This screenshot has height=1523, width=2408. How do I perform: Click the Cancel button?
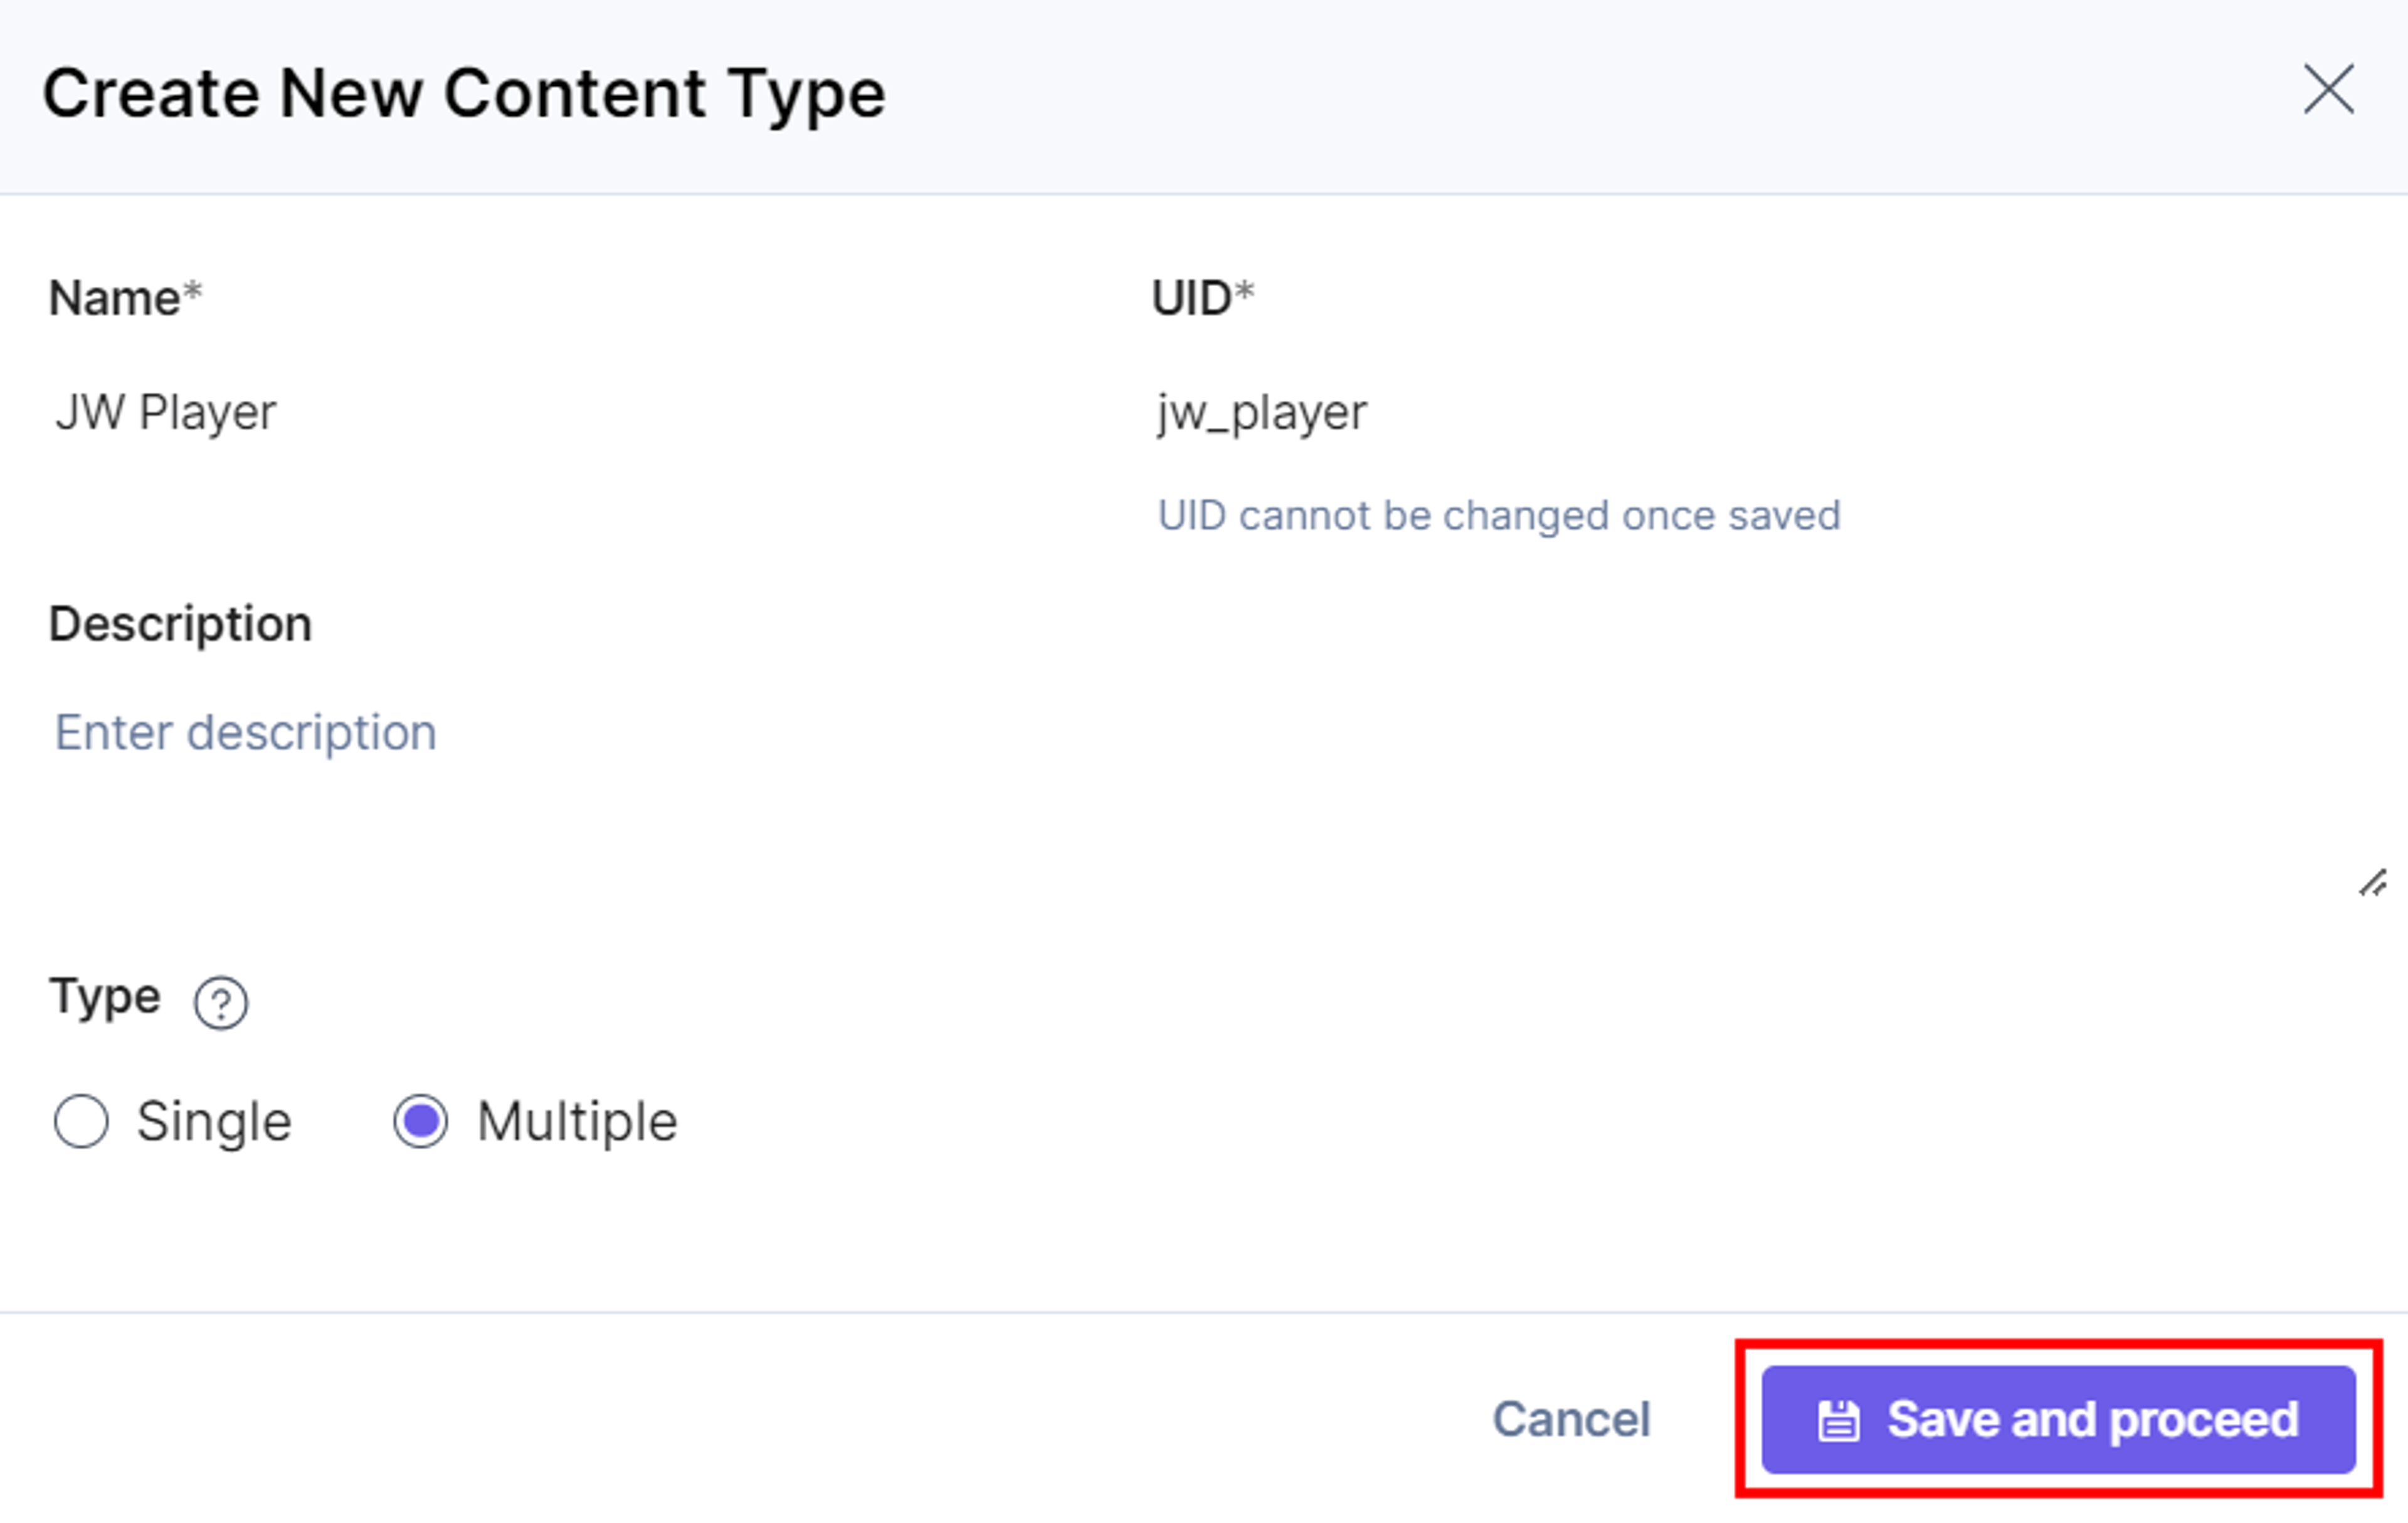[x=1571, y=1419]
